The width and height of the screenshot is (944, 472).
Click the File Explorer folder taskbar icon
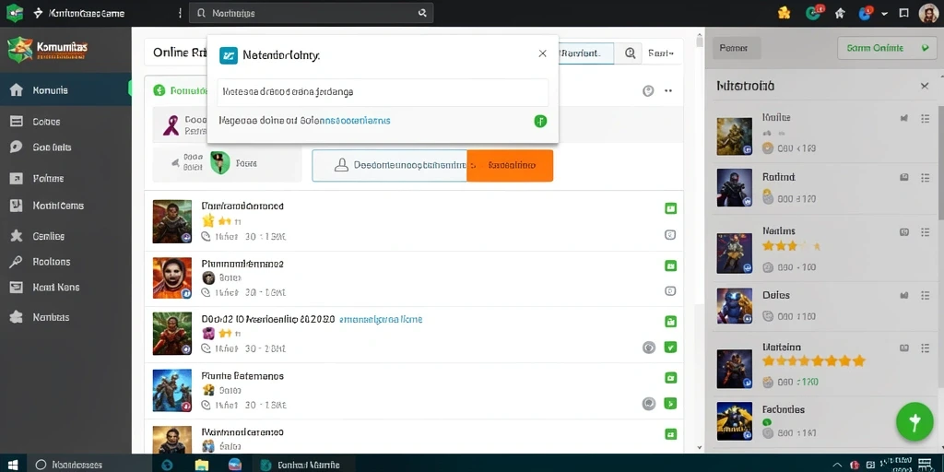point(202,465)
